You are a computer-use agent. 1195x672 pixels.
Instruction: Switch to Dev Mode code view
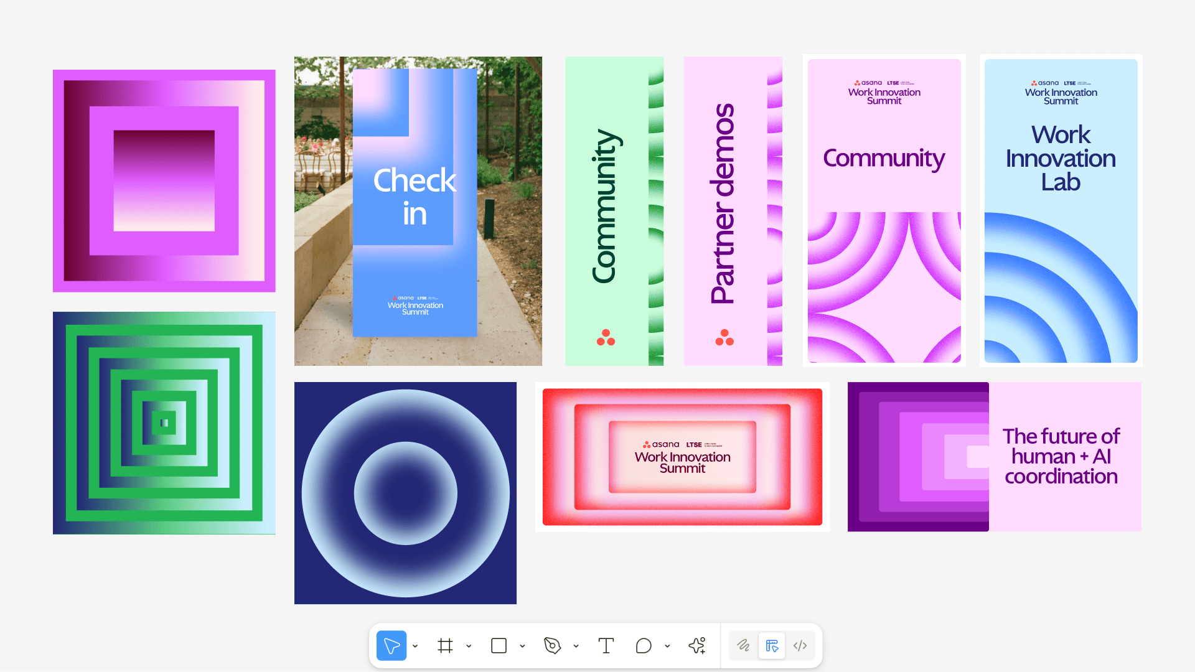click(x=800, y=646)
